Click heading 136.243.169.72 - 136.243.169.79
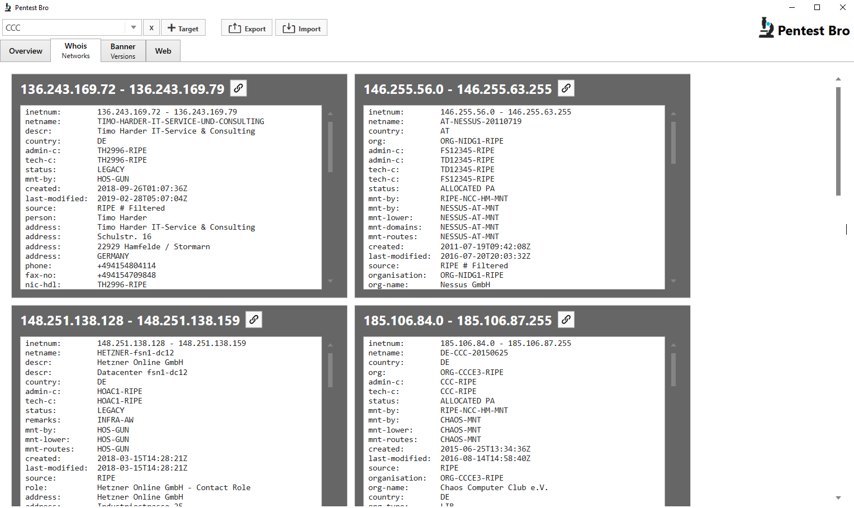The width and height of the screenshot is (854, 508). 122,89
